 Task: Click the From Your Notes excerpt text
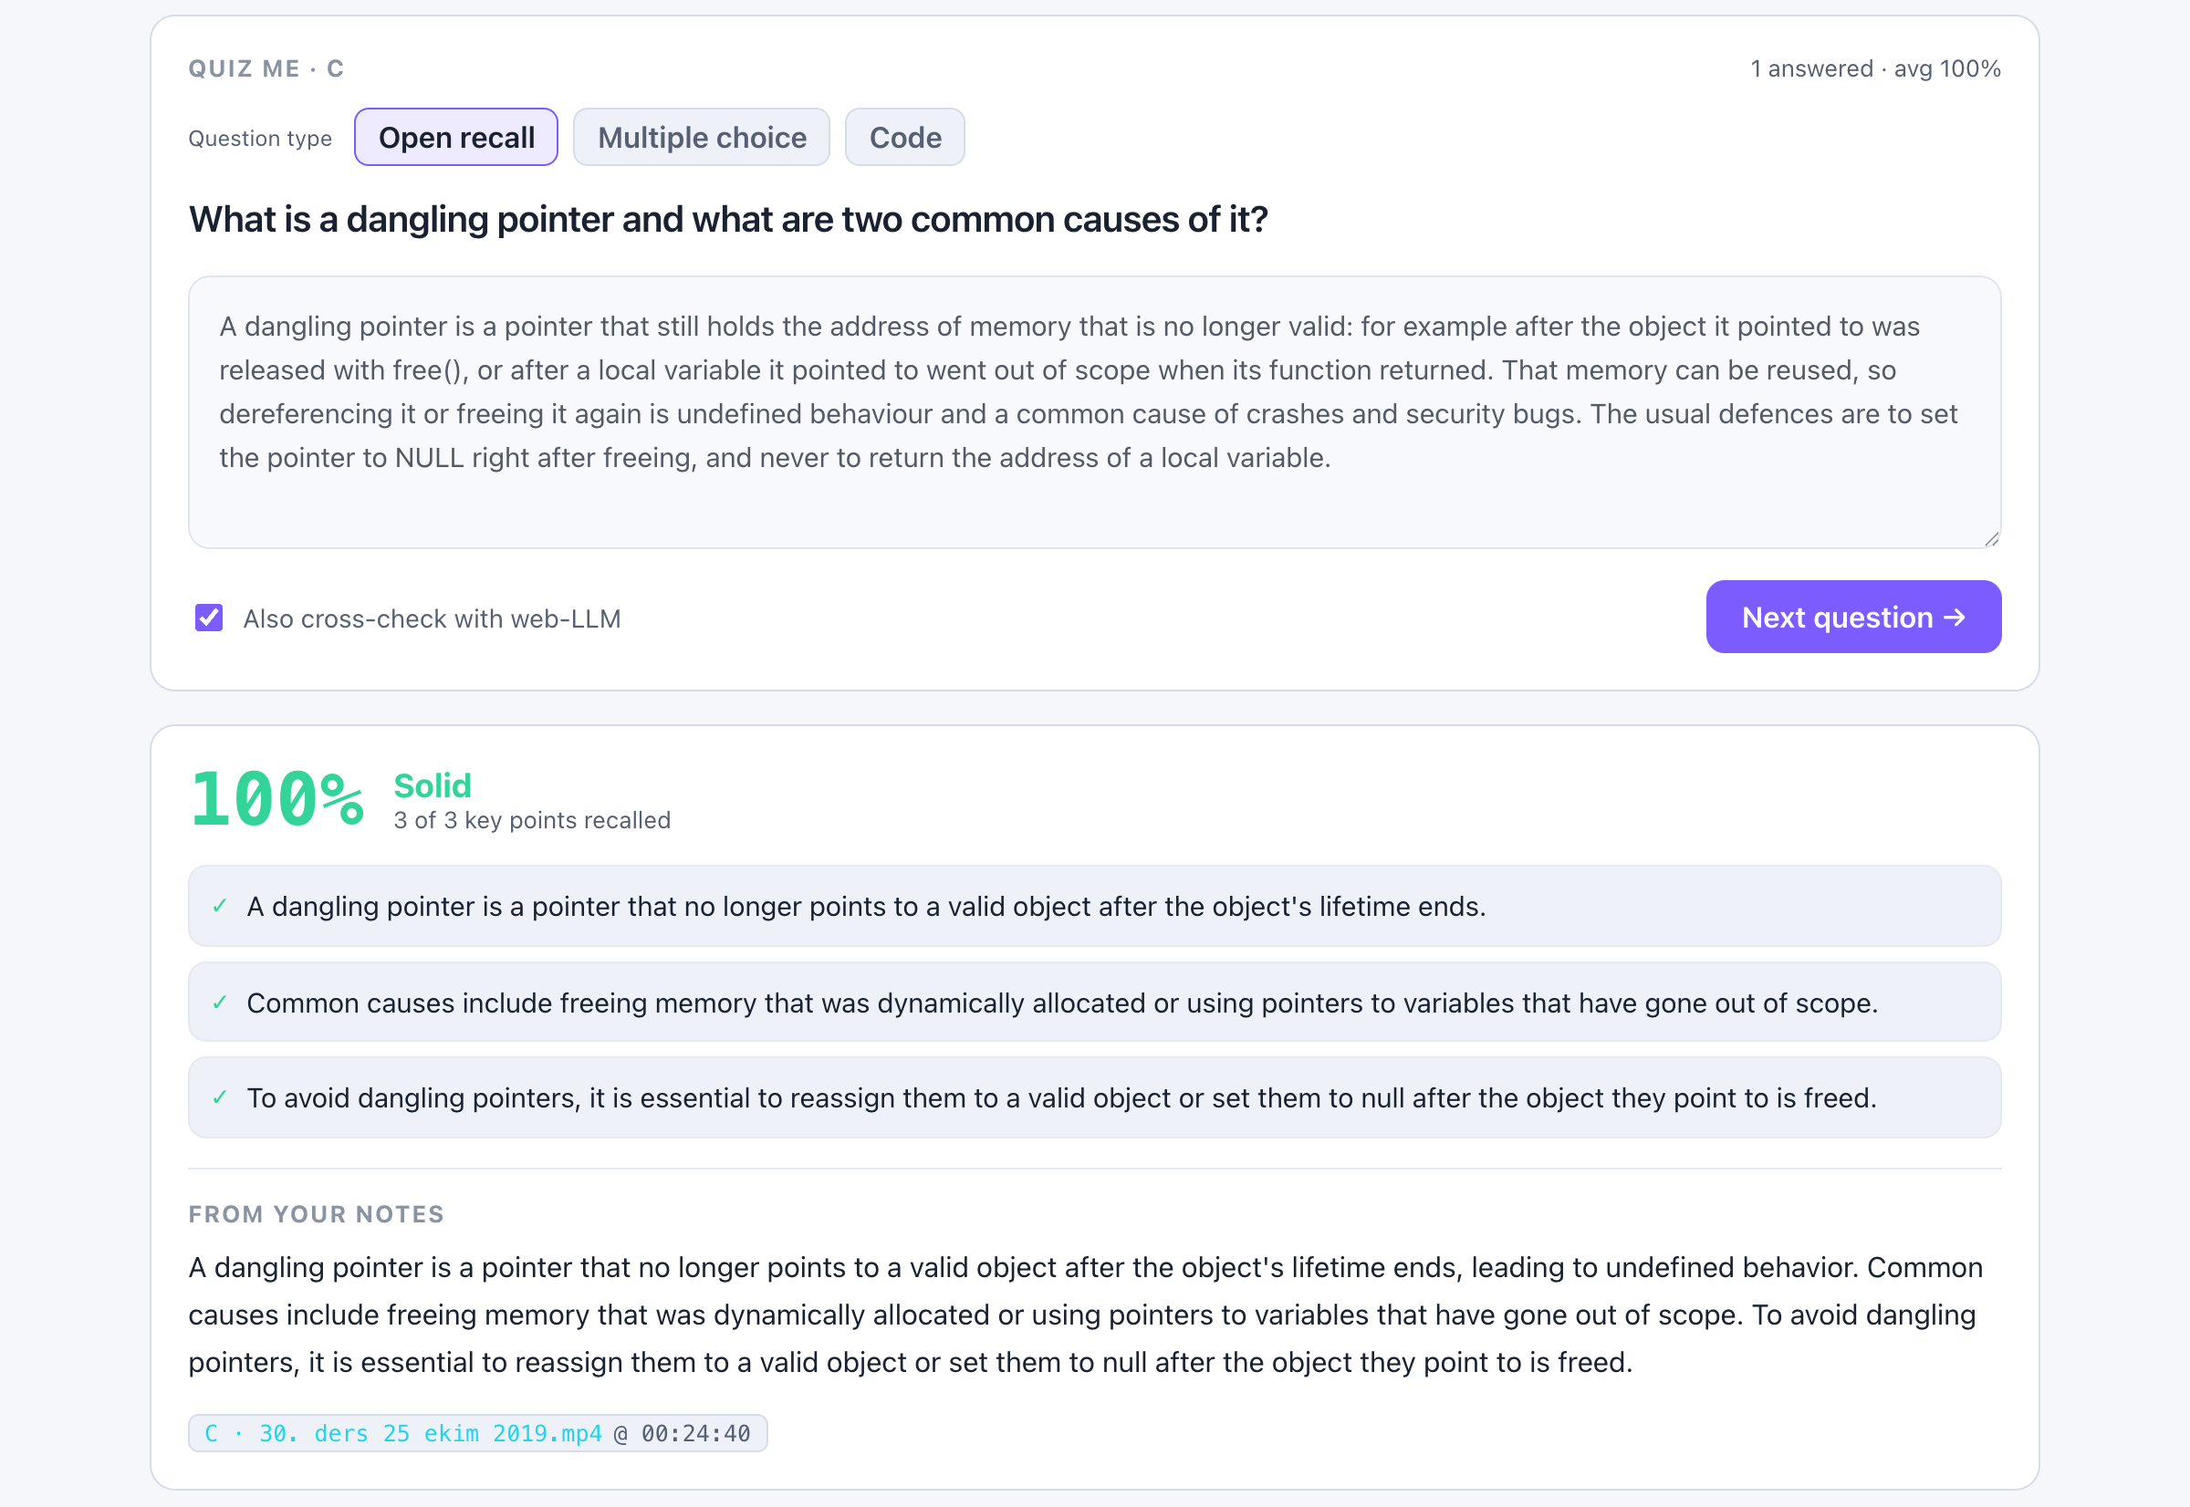(1086, 1315)
